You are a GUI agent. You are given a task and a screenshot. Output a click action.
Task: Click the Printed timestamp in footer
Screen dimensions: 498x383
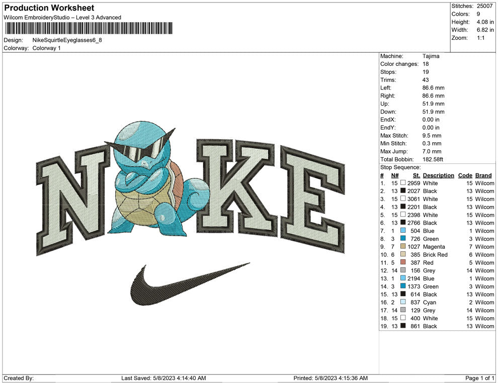(x=330, y=378)
